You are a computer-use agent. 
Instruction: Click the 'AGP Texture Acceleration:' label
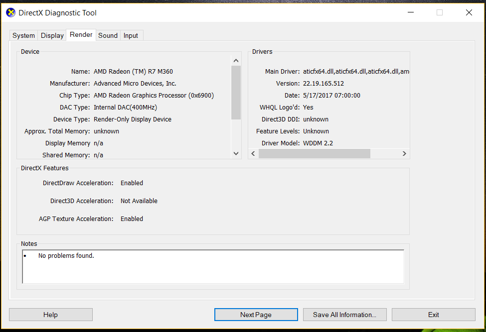click(76, 219)
